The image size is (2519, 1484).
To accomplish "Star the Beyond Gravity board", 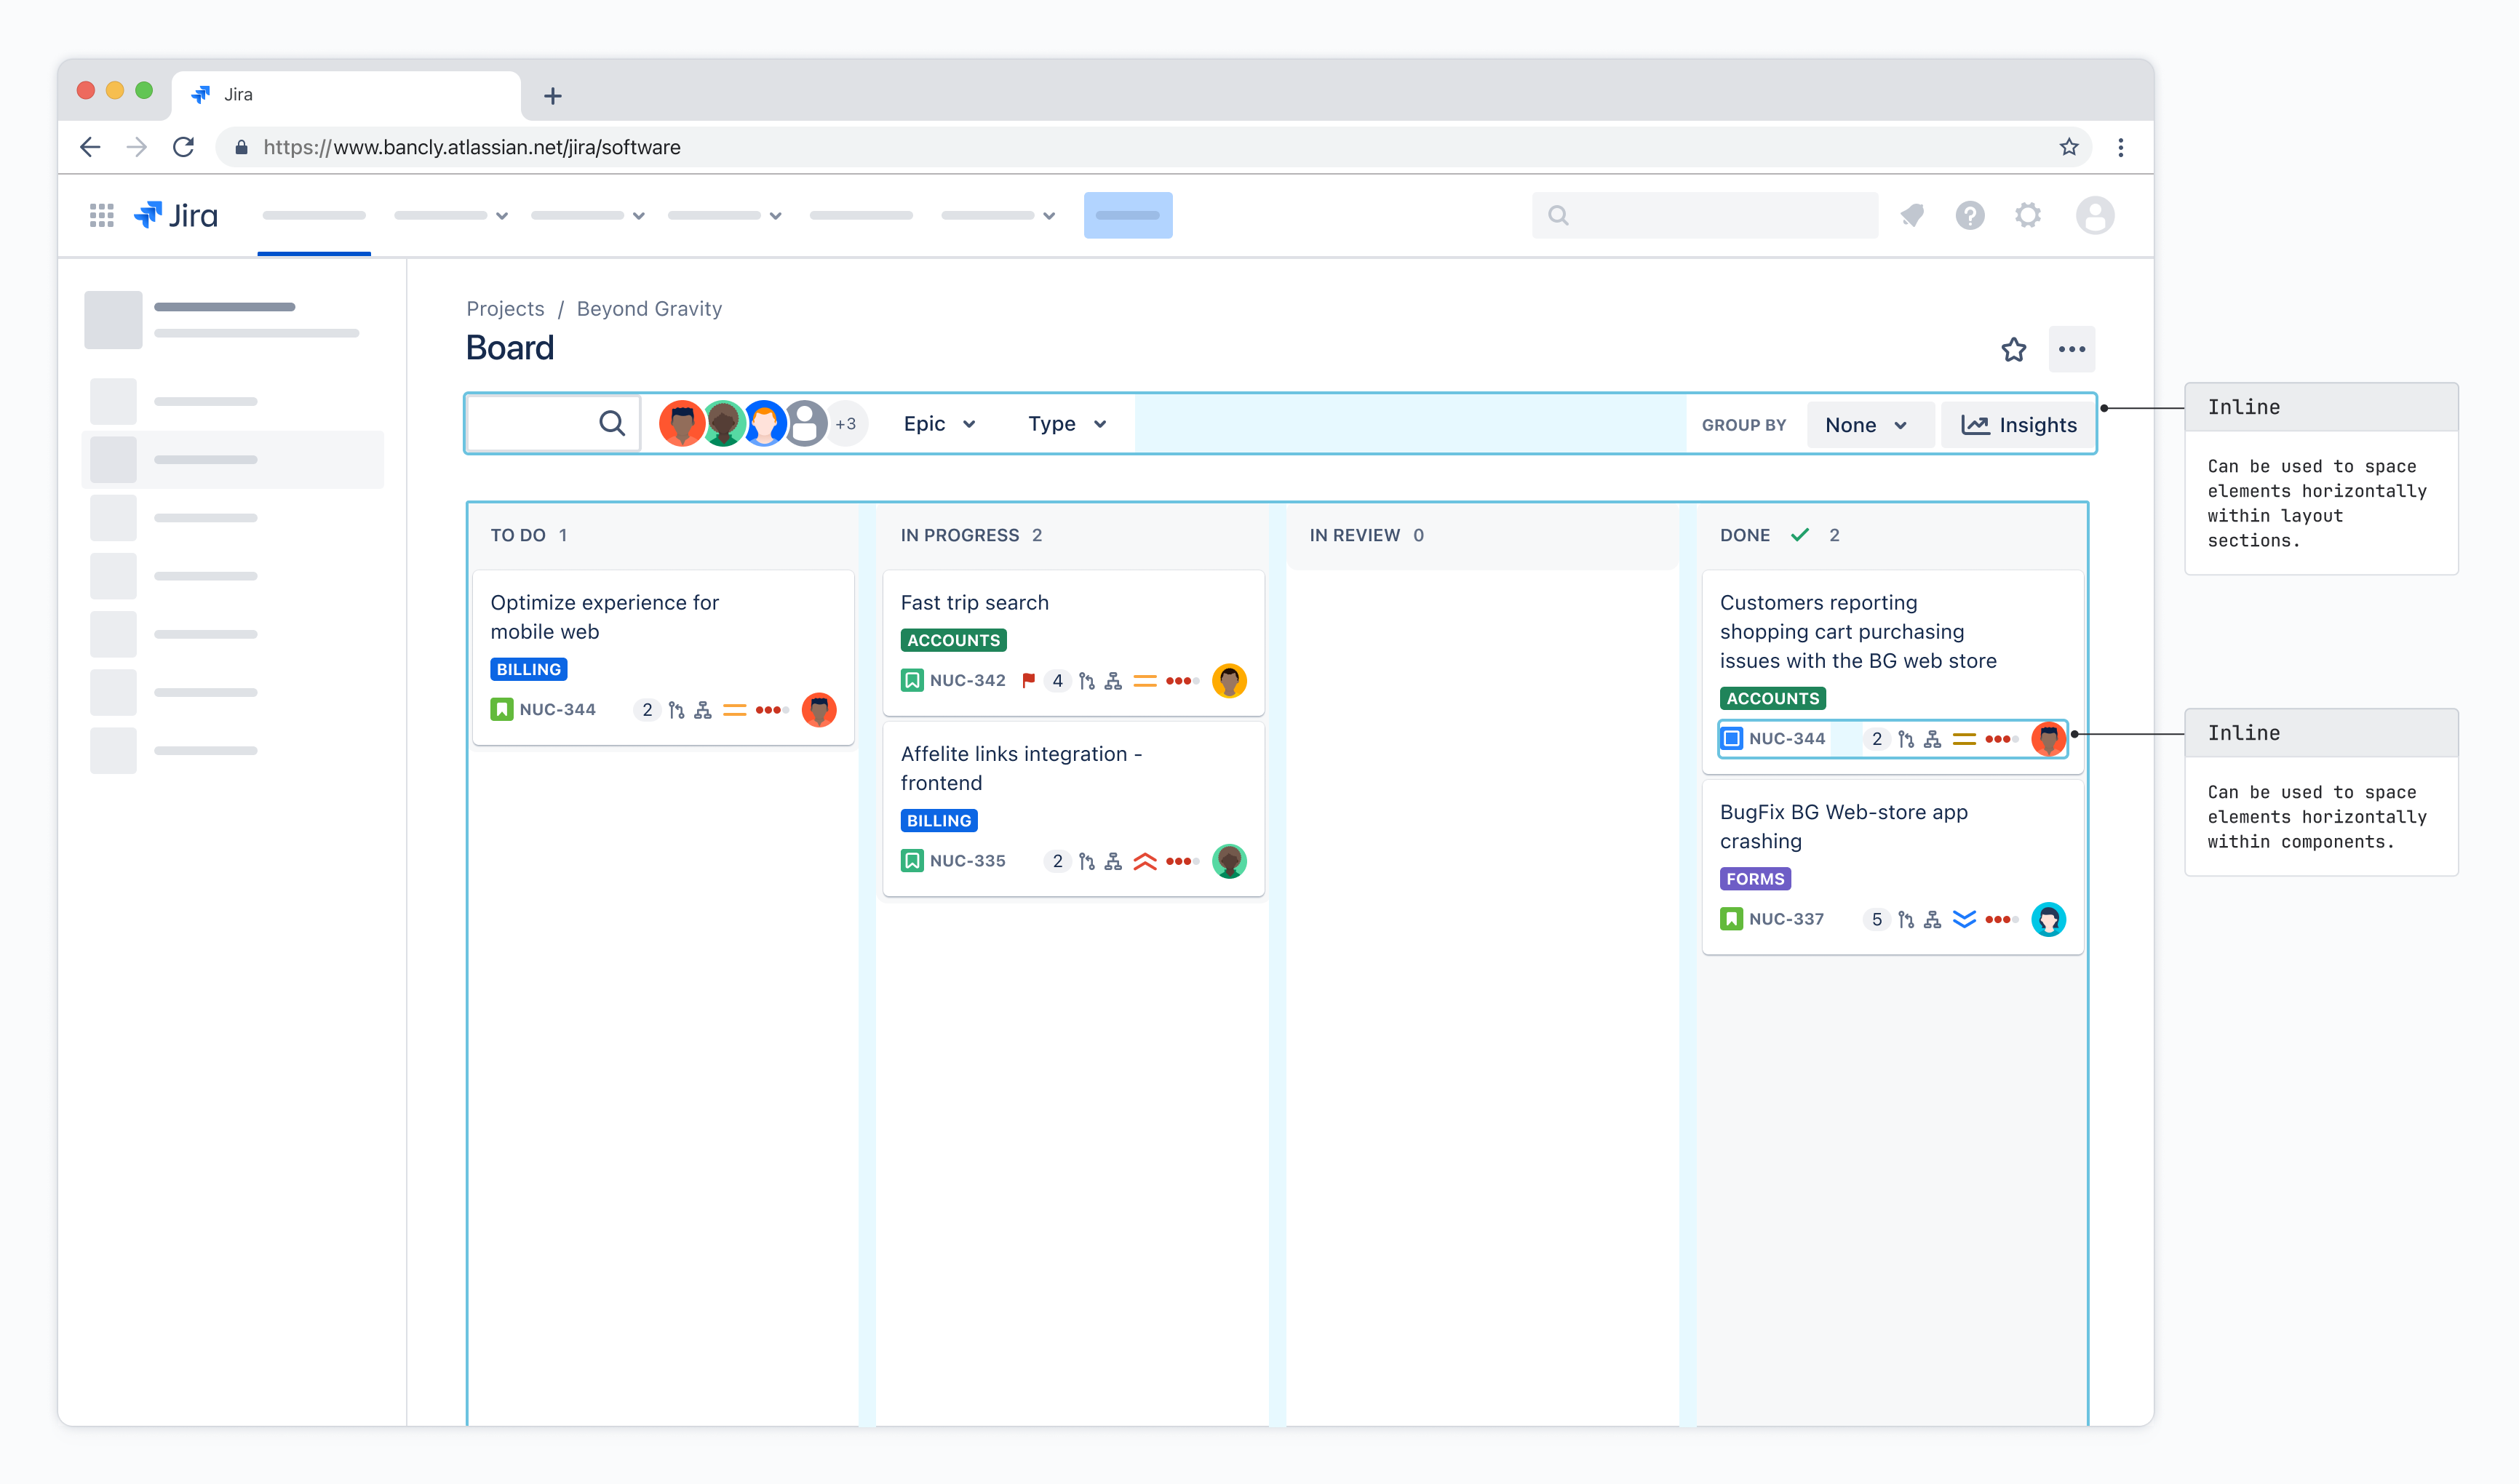I will click(x=2013, y=349).
